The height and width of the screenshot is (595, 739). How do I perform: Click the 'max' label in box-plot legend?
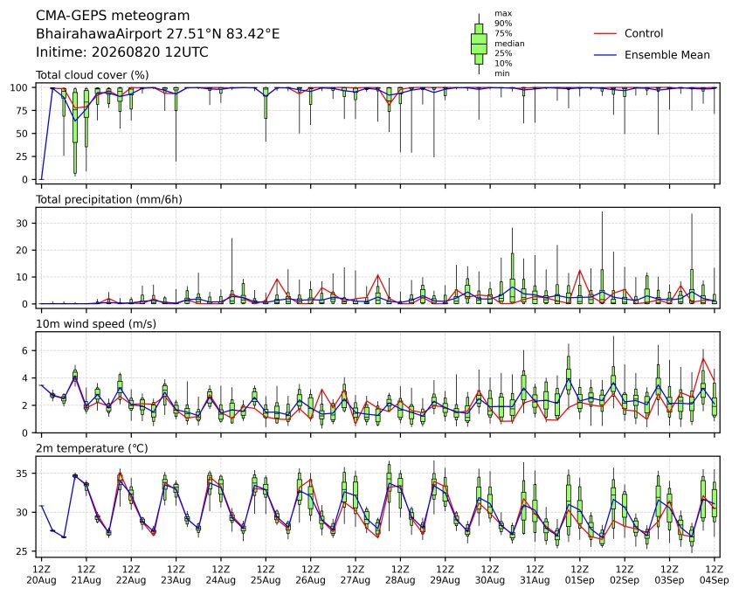point(503,14)
